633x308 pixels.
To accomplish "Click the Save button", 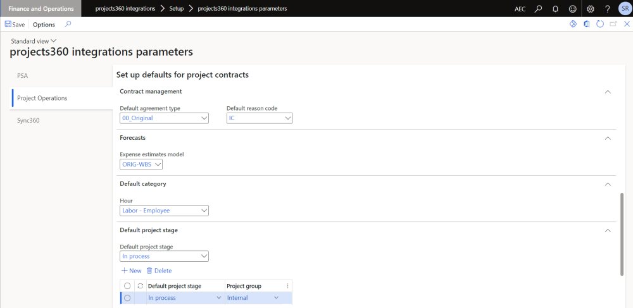I will (15, 25).
